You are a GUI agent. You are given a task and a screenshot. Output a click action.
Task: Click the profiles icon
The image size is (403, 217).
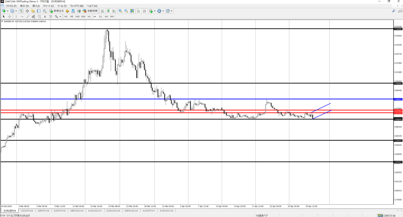click(12, 11)
